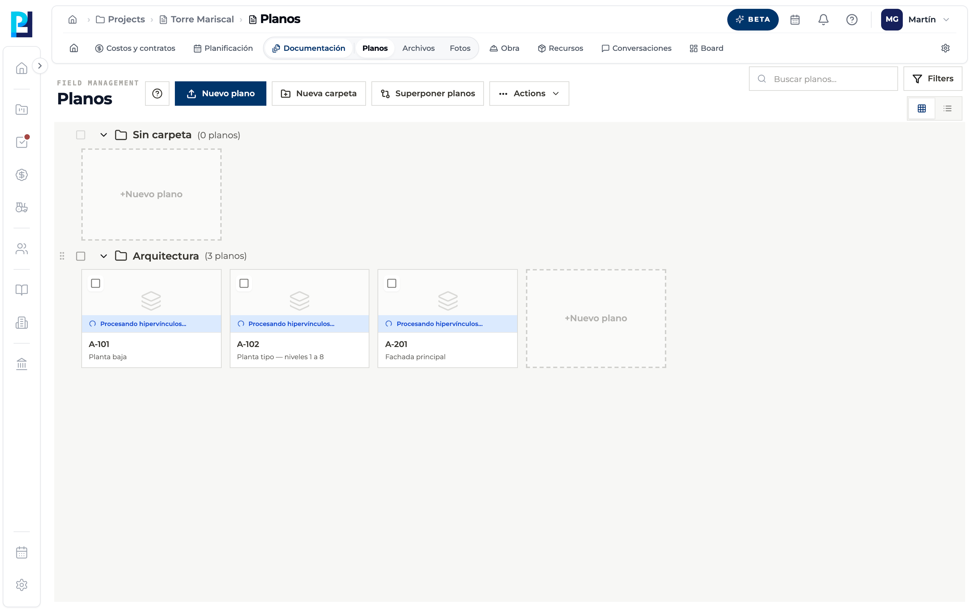Open sidebar book icon
The image size is (976, 610).
click(22, 290)
